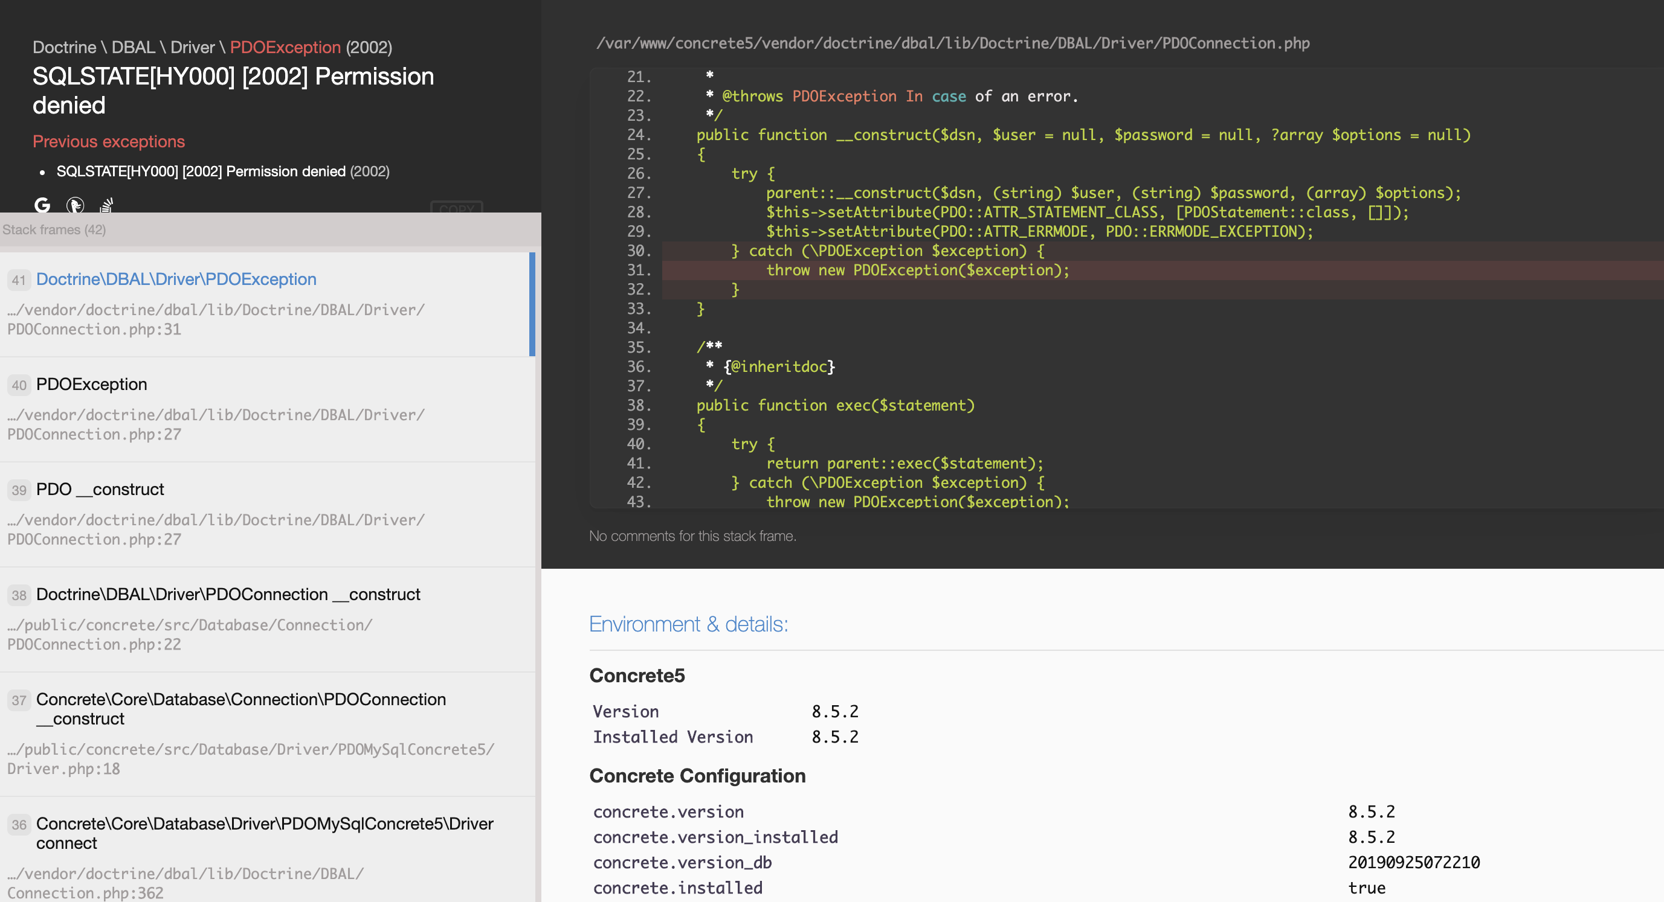
Task: Click concrete.version_db value 20190925072210
Action: (x=1414, y=862)
